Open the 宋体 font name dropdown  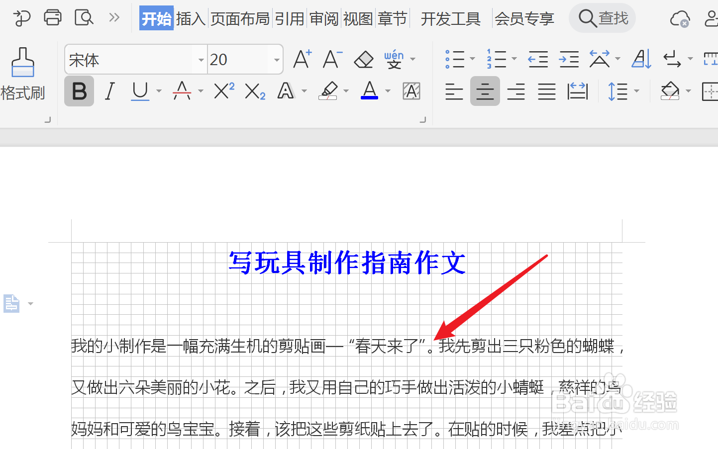click(x=201, y=59)
